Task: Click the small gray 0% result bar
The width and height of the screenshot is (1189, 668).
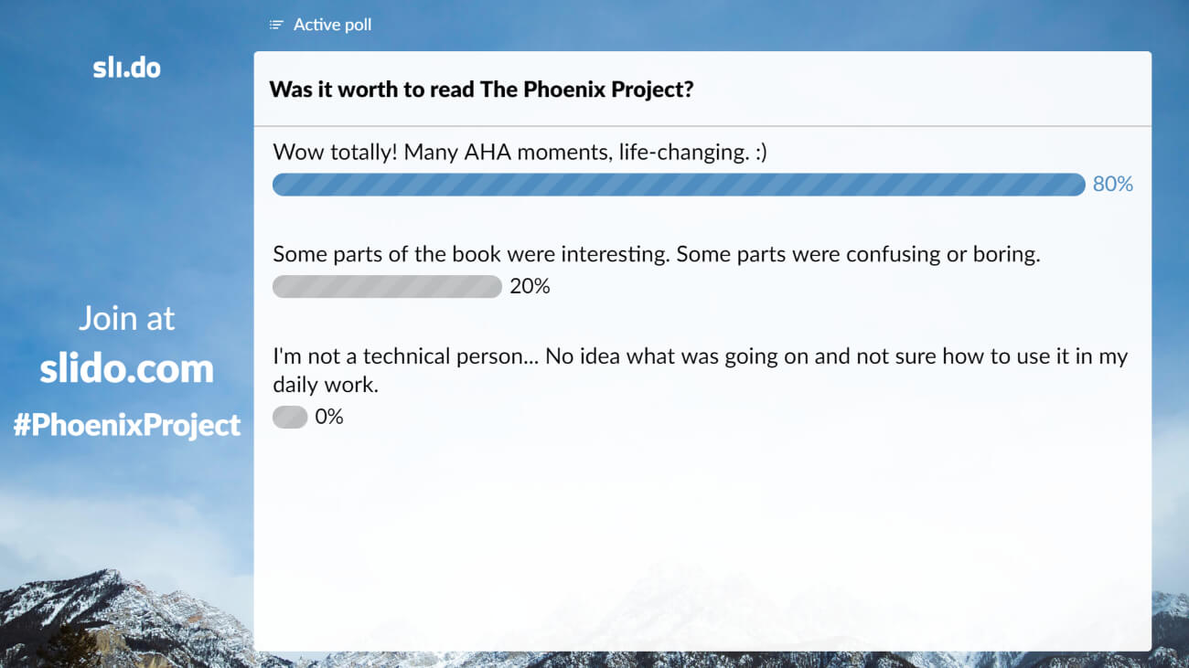Action: coord(290,418)
